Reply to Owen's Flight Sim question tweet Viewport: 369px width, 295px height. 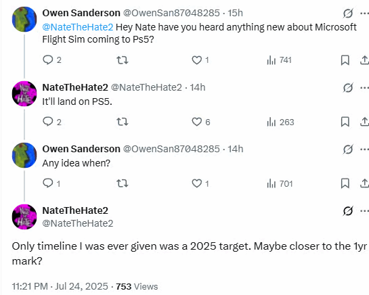coord(51,60)
